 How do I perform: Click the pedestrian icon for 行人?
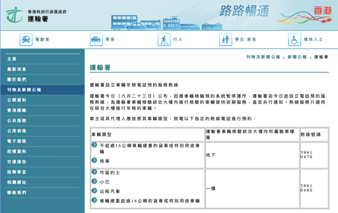point(164,39)
